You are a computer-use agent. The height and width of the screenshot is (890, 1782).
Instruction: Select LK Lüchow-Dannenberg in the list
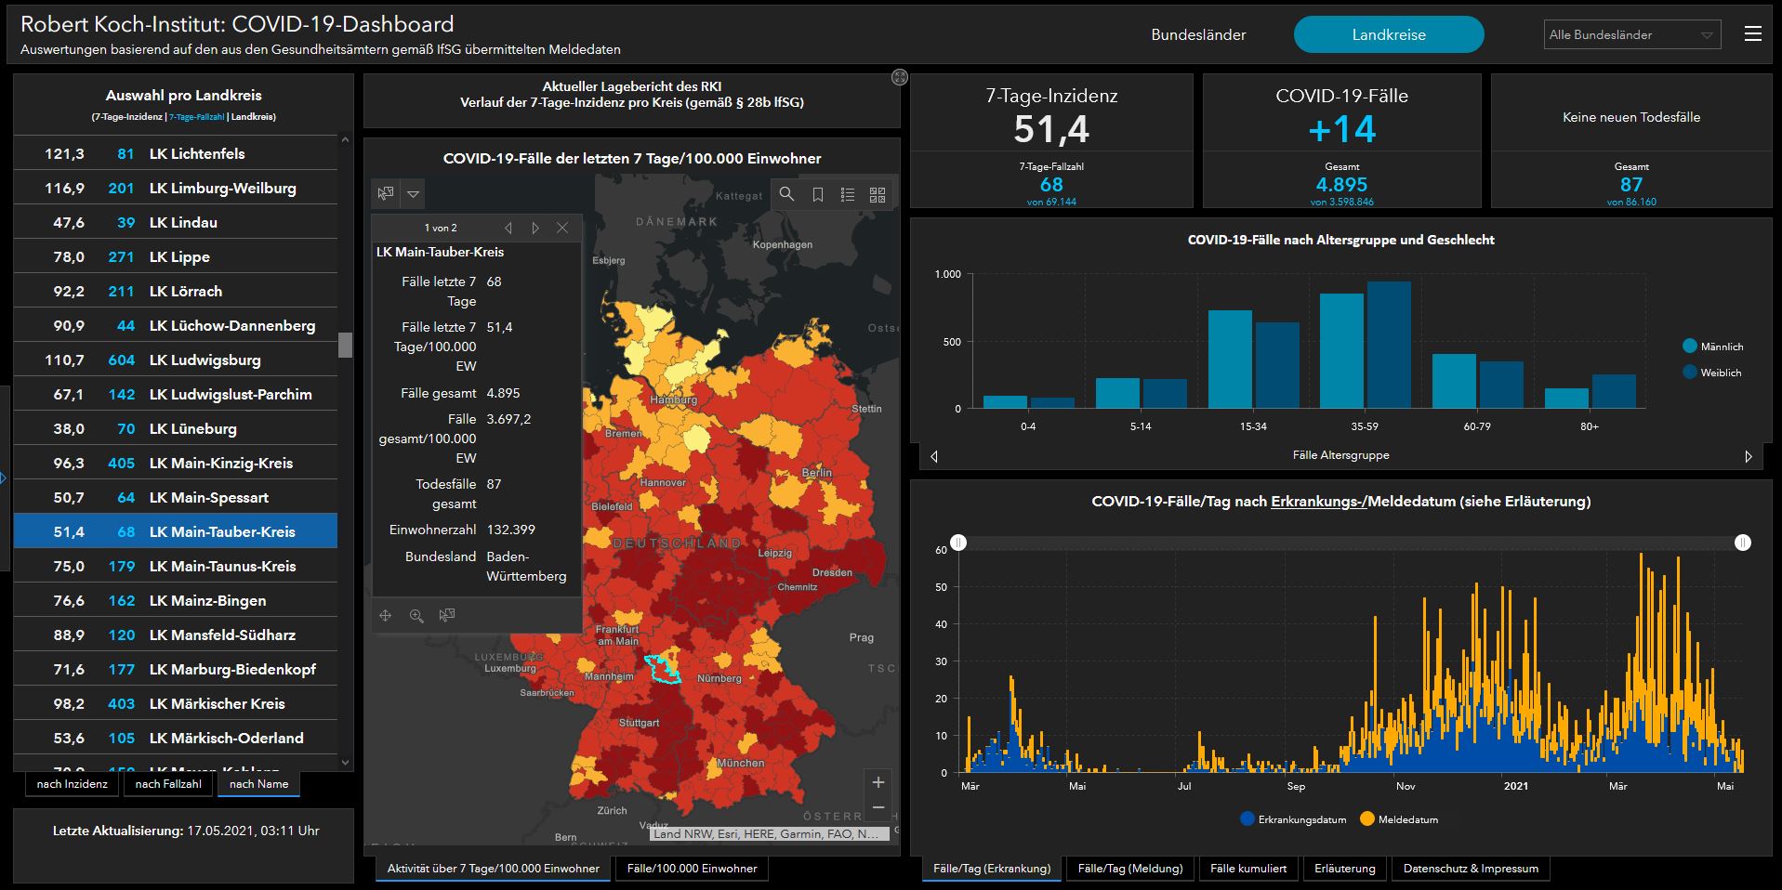176,325
